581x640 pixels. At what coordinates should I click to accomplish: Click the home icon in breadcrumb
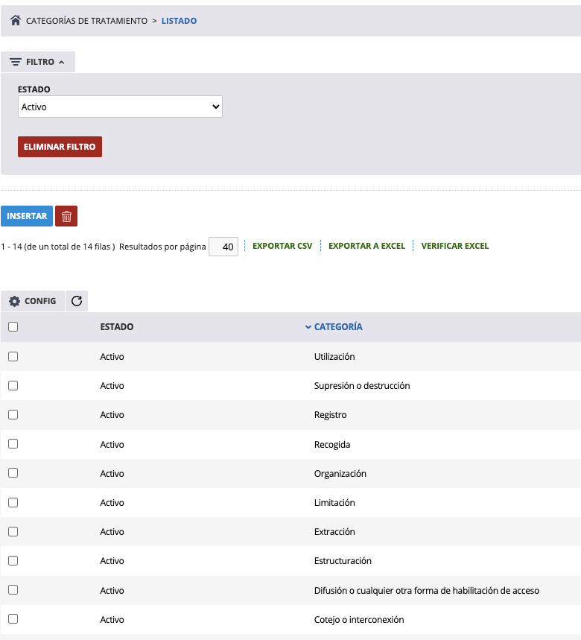(x=16, y=21)
